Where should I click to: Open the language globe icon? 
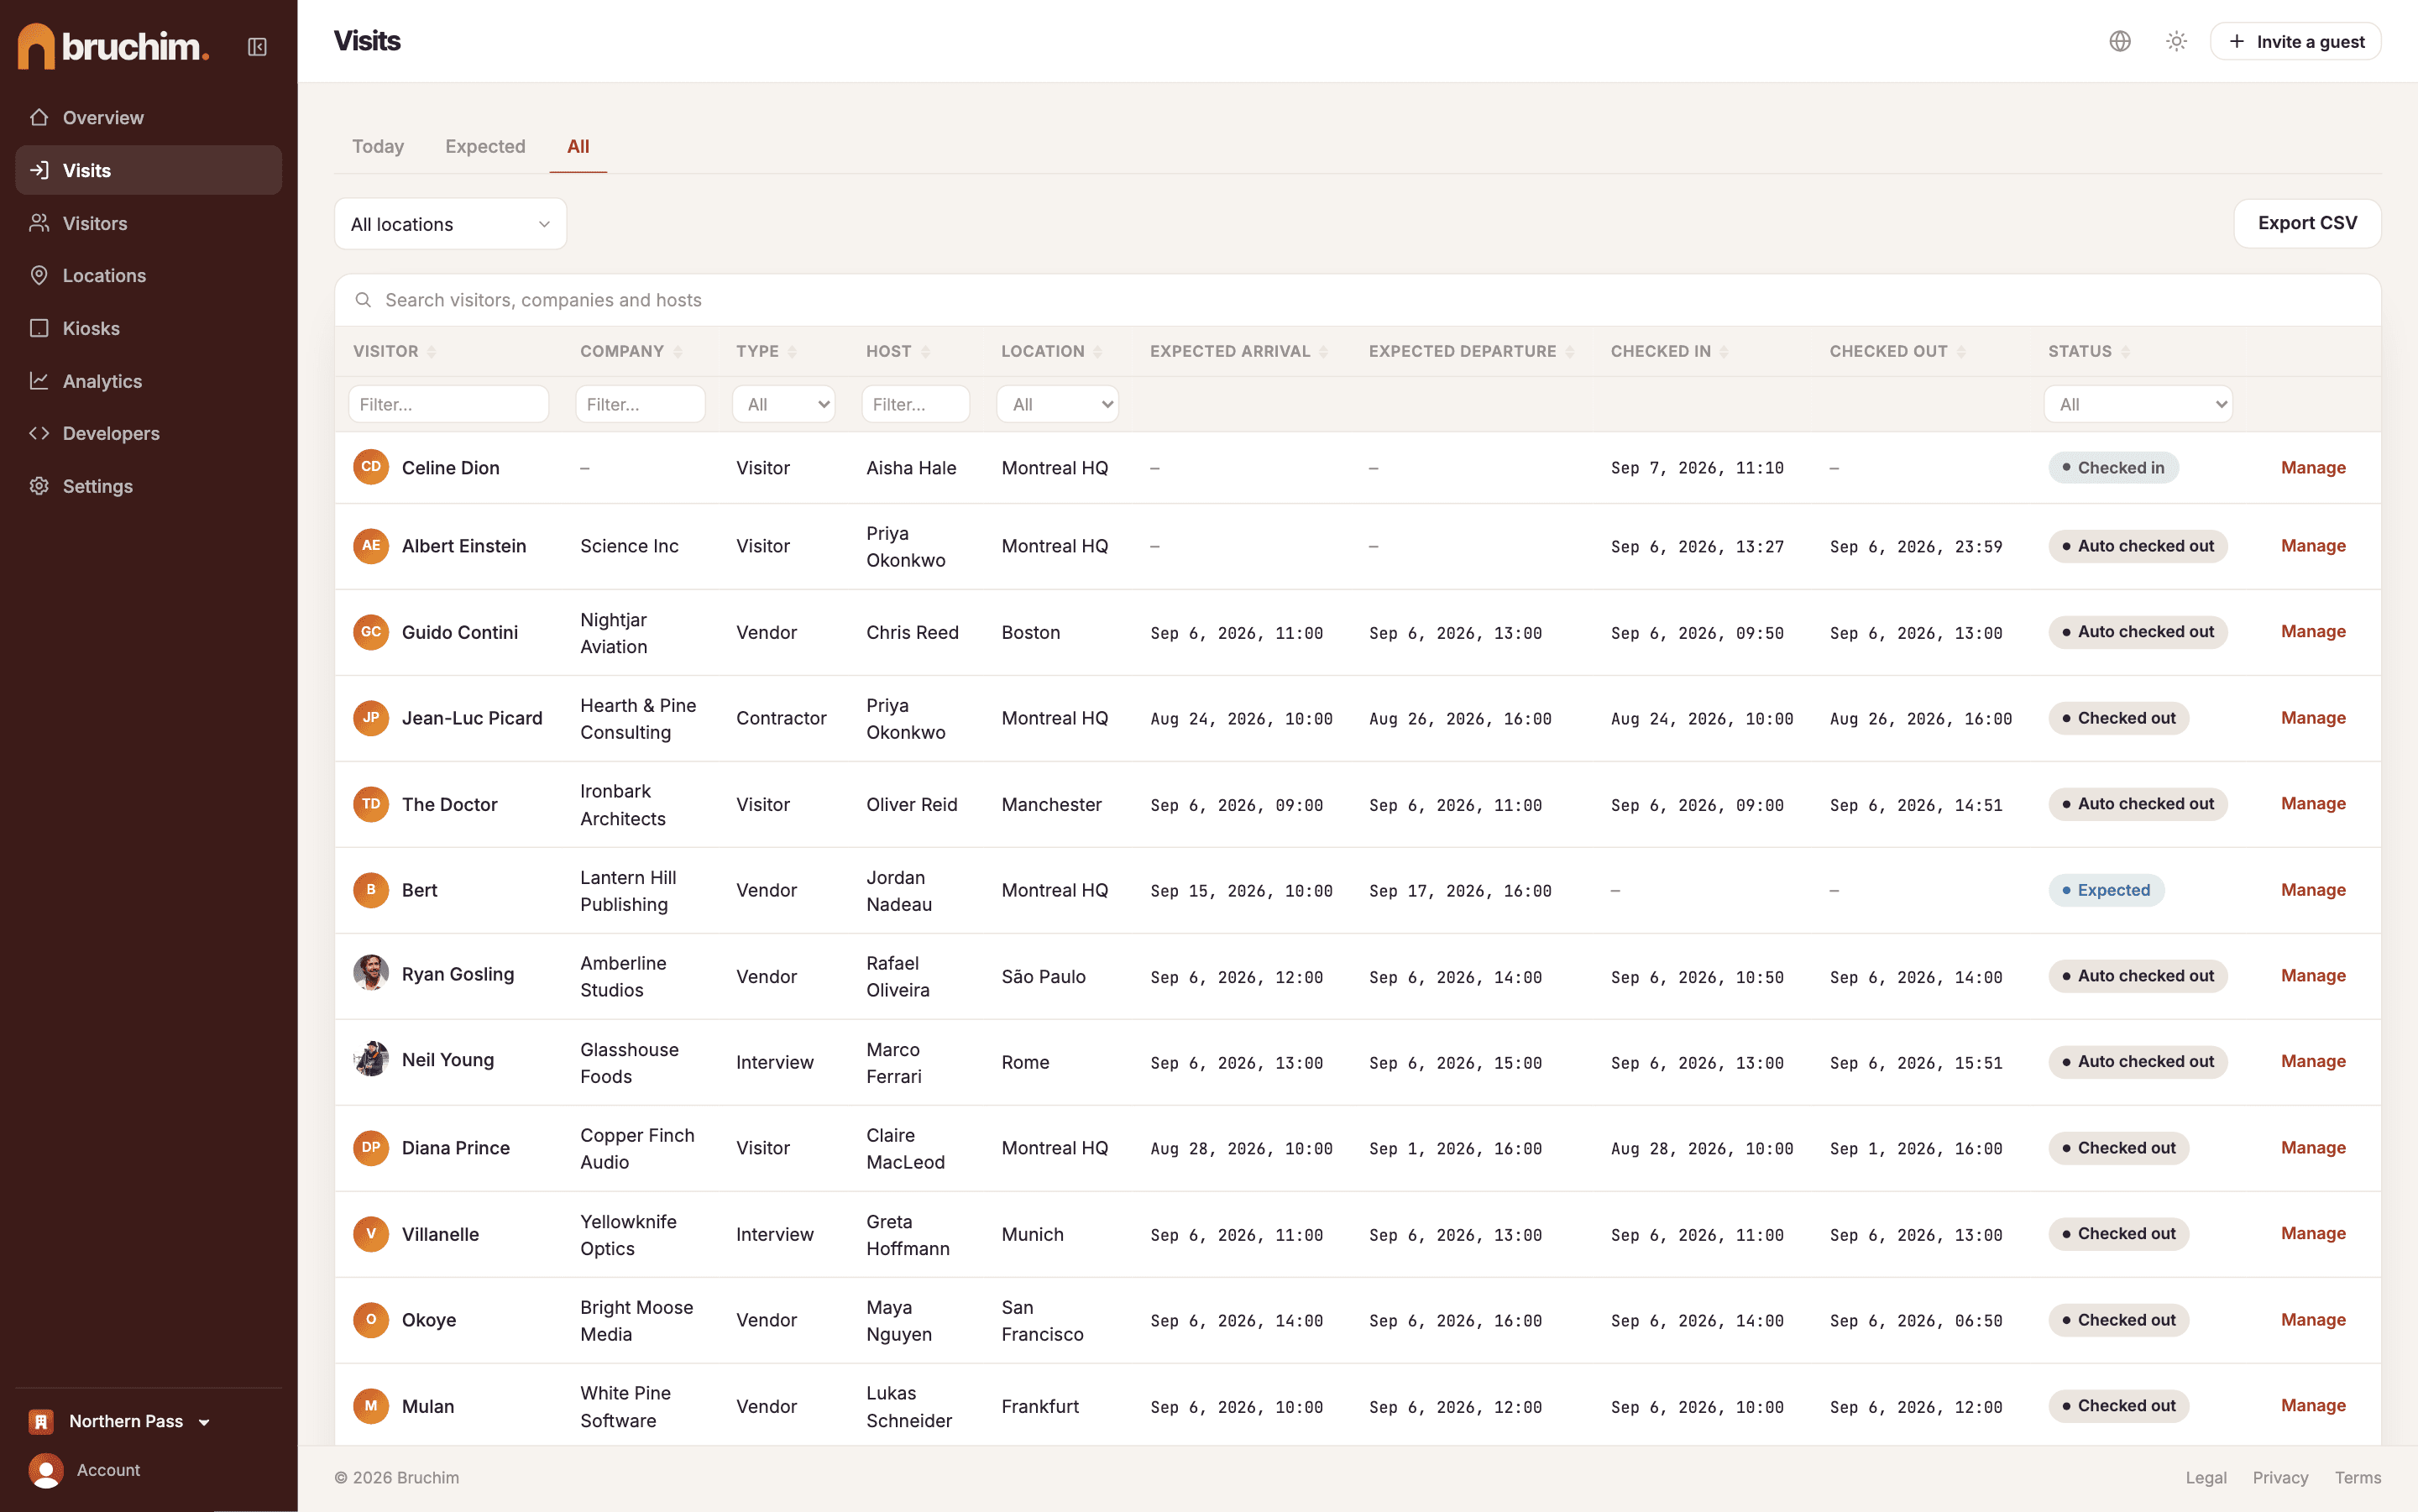[2120, 41]
